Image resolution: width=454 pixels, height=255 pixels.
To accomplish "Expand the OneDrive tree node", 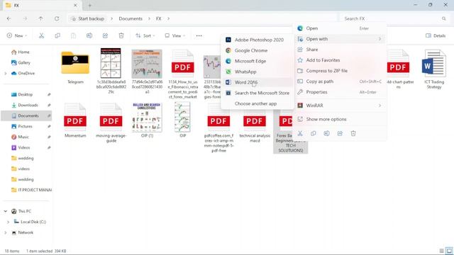I will click(x=6, y=74).
